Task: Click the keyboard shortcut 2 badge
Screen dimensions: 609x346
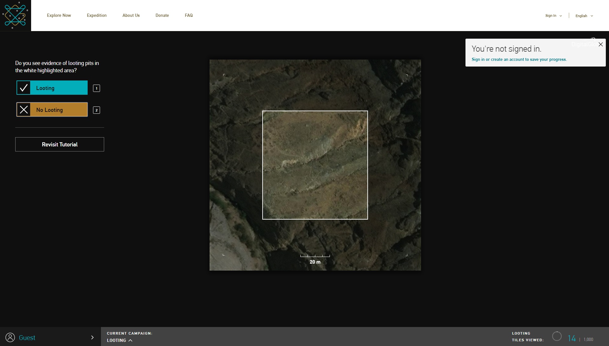Action: click(96, 110)
